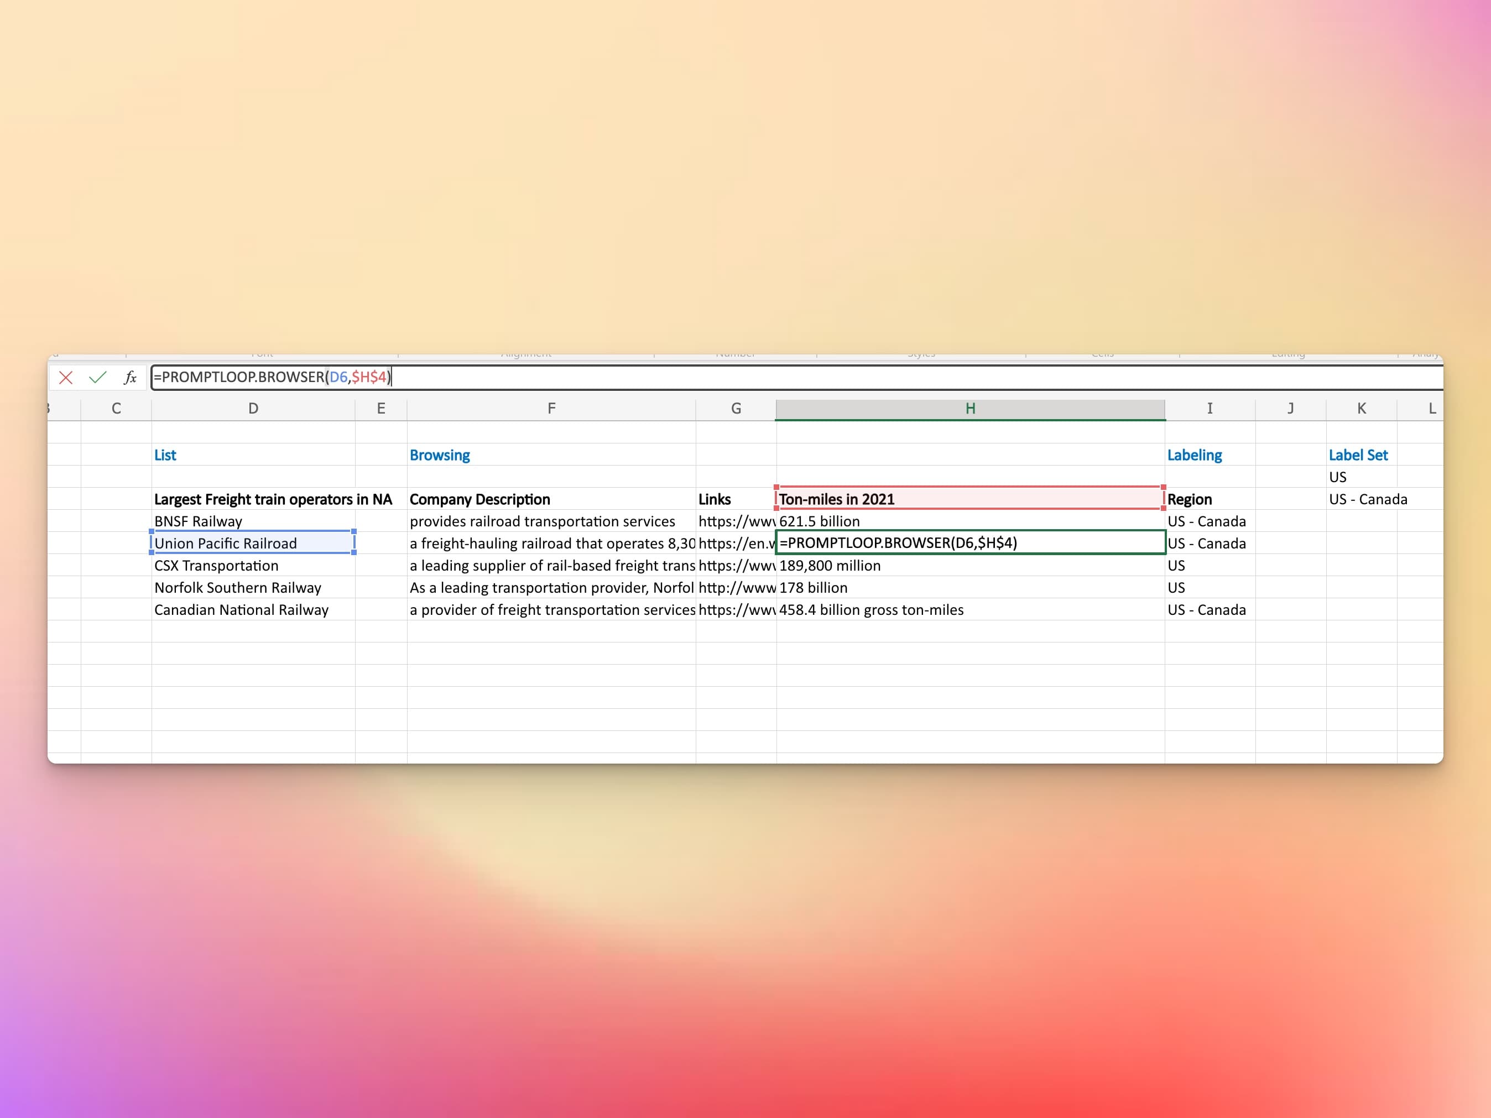Screen dimensions: 1491x1118
Task: Click column I header
Action: point(1210,409)
